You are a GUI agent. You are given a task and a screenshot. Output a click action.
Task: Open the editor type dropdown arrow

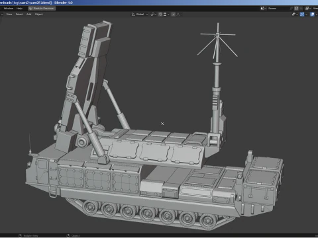tap(2, 15)
